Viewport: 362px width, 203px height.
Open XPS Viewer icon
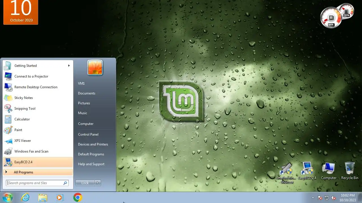click(x=8, y=141)
